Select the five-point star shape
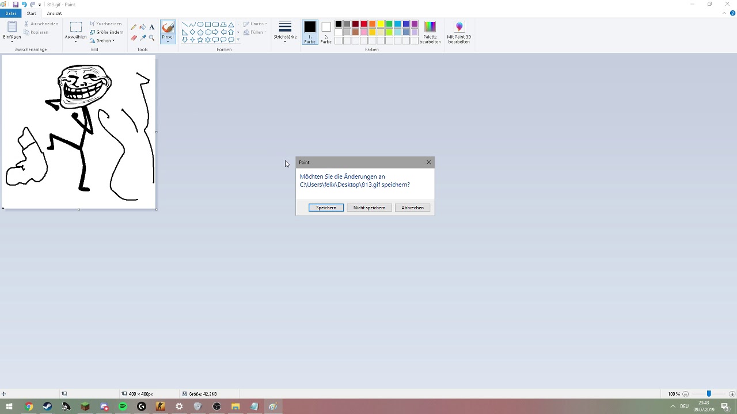Image resolution: width=737 pixels, height=414 pixels. [x=200, y=40]
